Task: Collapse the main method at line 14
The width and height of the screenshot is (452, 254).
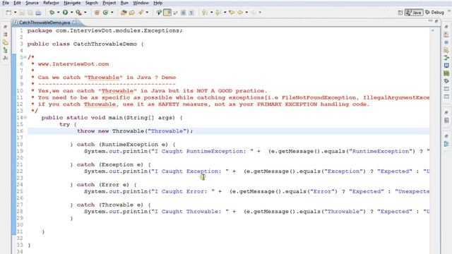Action: 25,118
